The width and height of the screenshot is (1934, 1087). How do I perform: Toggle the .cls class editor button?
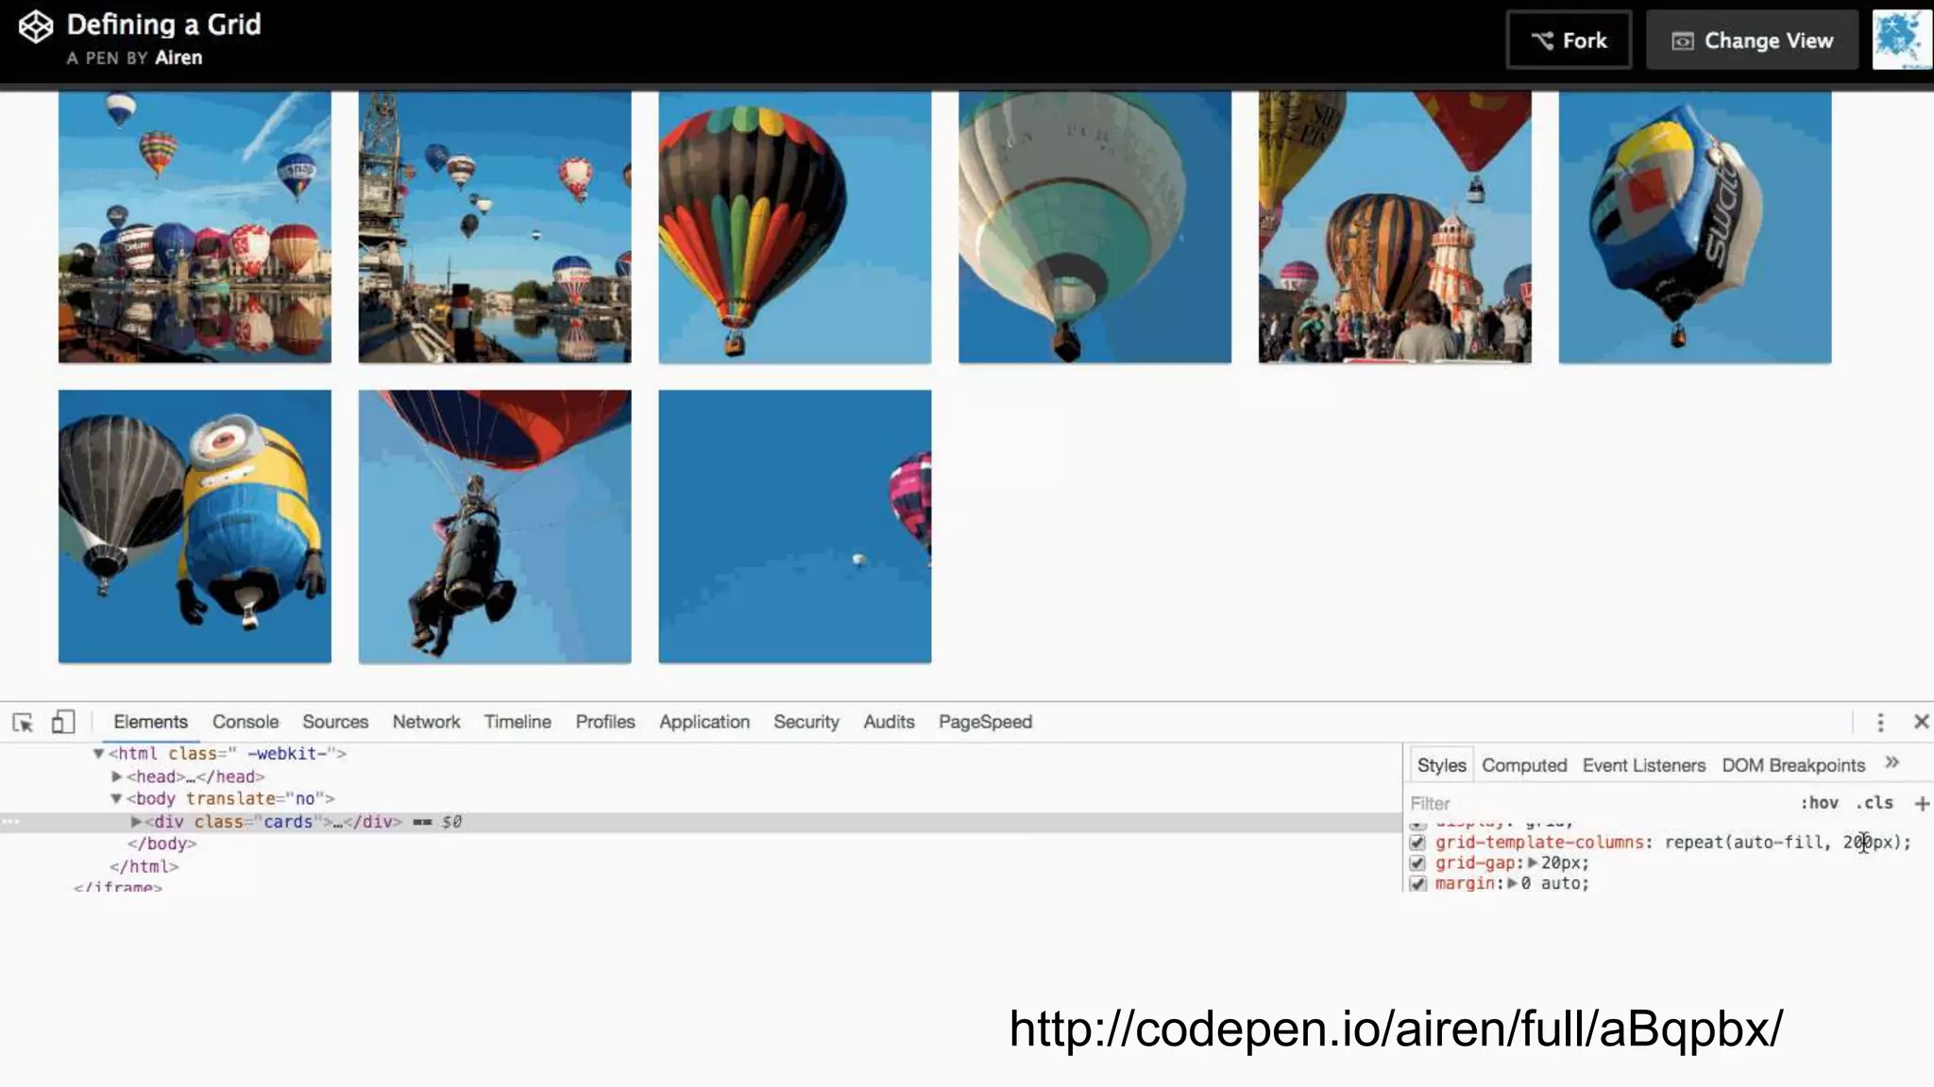(x=1875, y=803)
